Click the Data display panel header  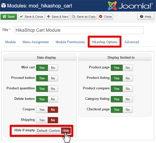(x=40, y=58)
